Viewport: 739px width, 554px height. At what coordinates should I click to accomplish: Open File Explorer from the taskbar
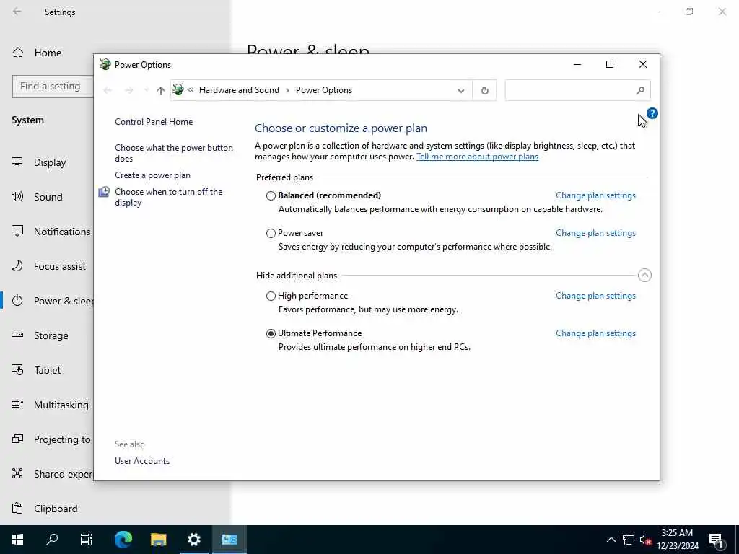(x=158, y=540)
